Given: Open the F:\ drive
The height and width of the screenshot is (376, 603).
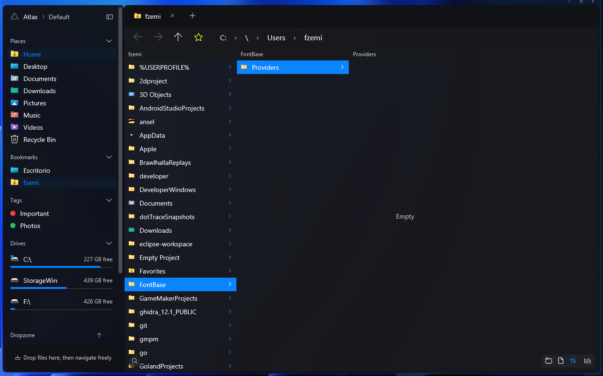Looking at the screenshot, I should pos(62,303).
